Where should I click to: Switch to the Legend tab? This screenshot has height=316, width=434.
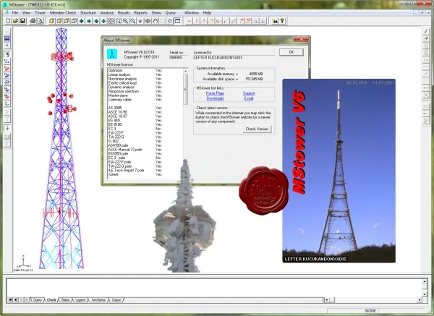tap(80, 300)
